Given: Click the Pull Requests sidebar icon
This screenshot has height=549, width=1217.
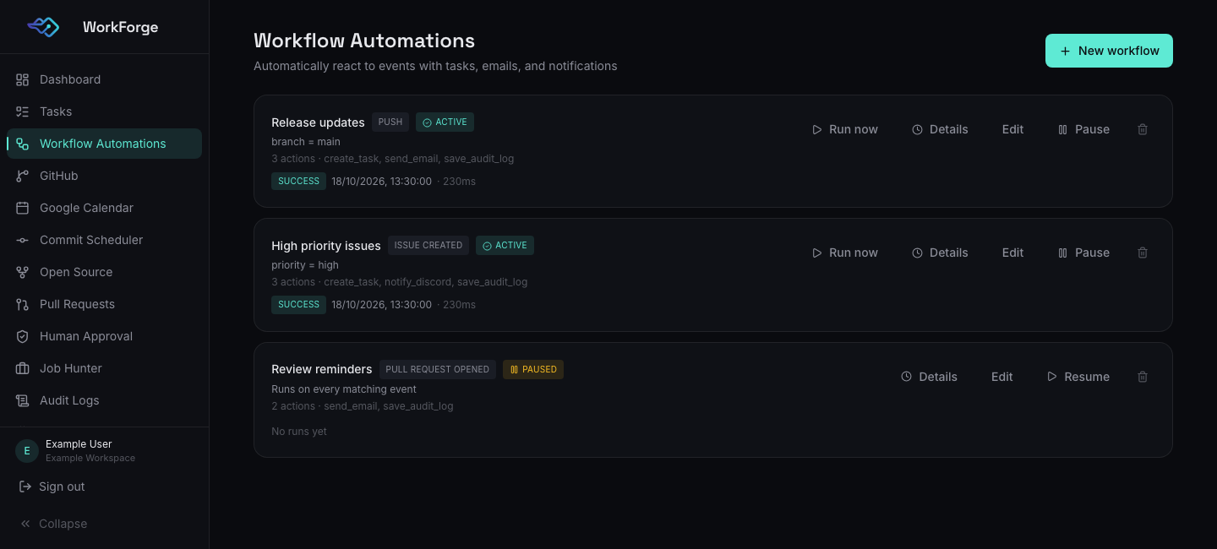Looking at the screenshot, I should 23,304.
